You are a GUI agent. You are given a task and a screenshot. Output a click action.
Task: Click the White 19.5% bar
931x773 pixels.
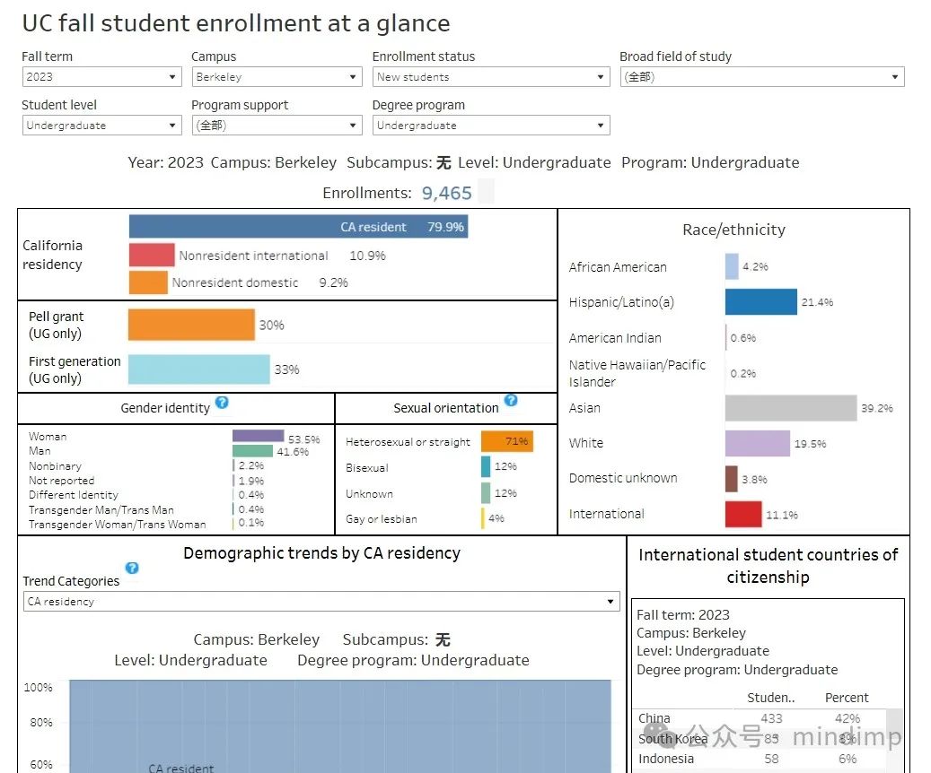point(758,443)
